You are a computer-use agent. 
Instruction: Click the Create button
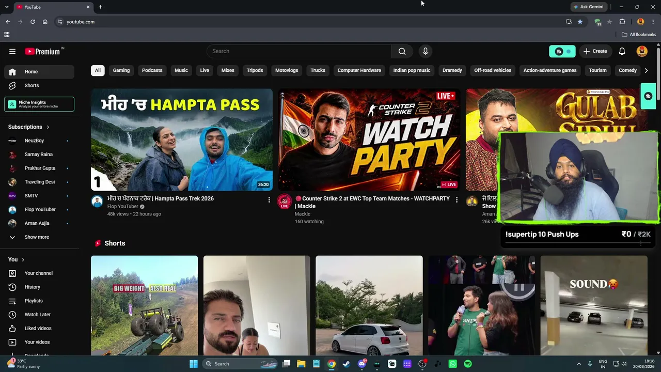(595, 51)
